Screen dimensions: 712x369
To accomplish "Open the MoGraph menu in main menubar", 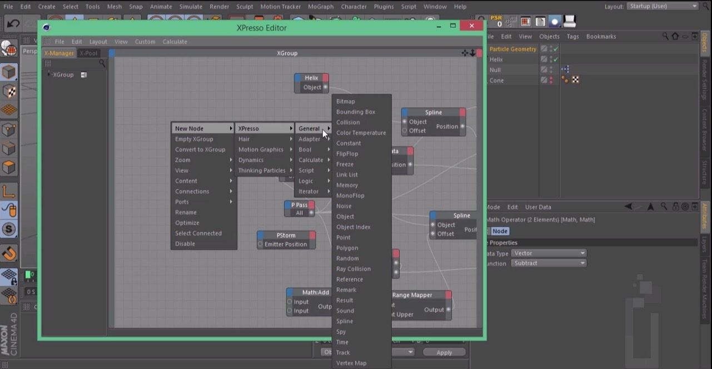I will point(320,7).
